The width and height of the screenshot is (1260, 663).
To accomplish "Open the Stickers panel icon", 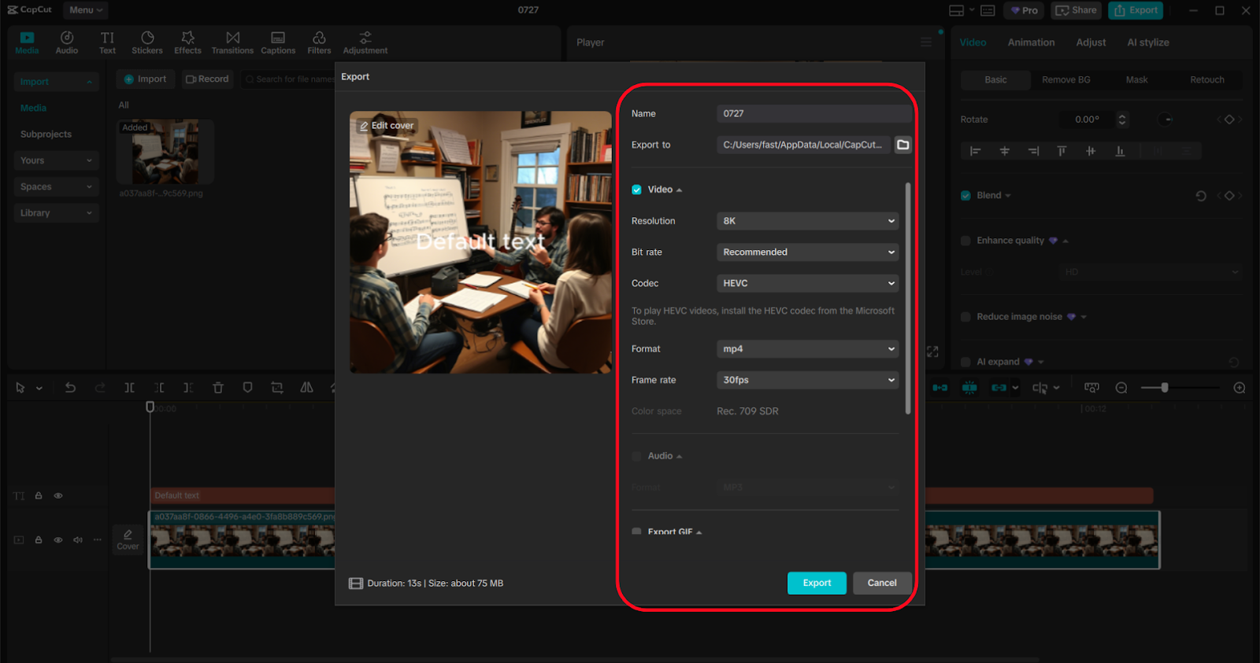I will [x=147, y=42].
